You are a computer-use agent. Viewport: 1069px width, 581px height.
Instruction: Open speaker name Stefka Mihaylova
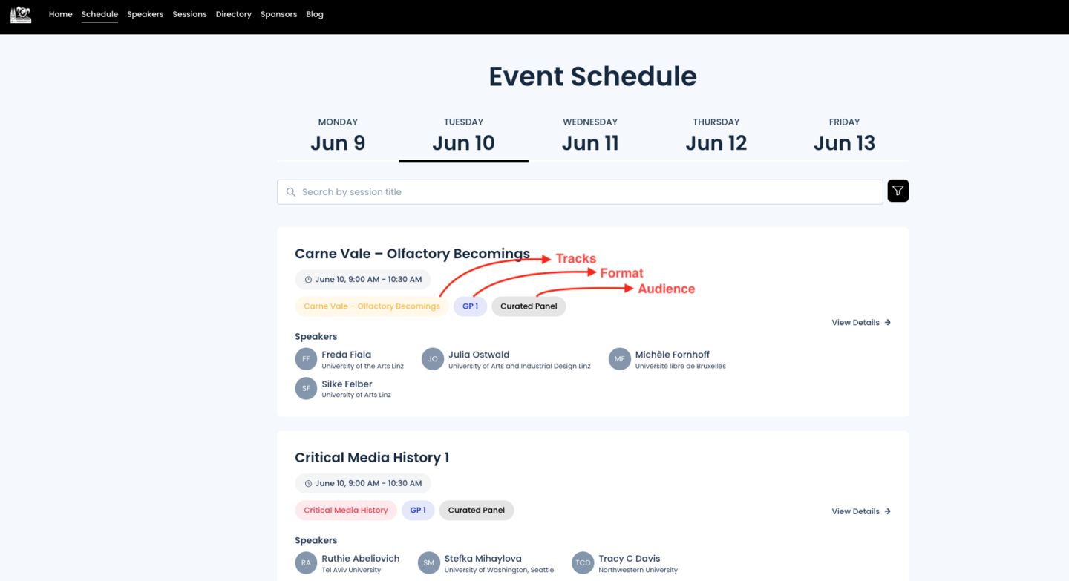pos(483,559)
